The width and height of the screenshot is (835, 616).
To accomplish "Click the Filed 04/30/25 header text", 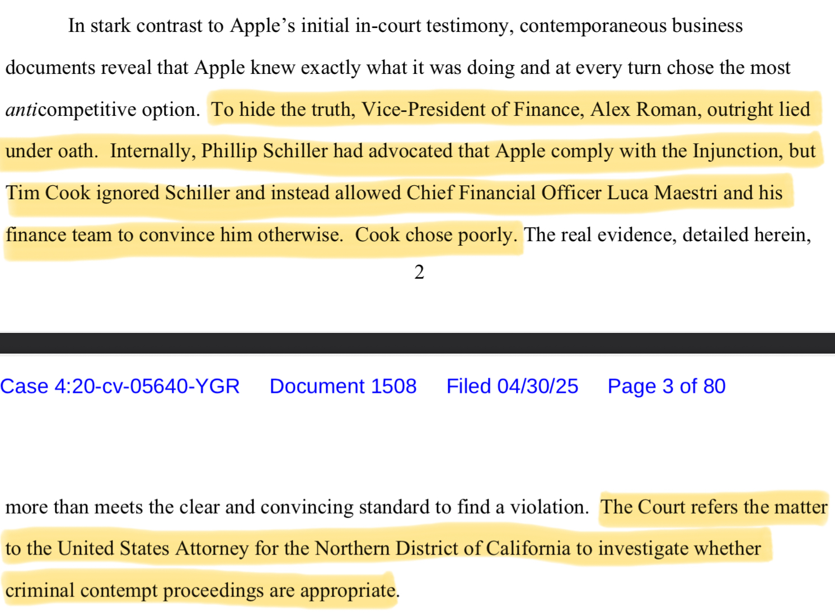I will [x=512, y=387].
